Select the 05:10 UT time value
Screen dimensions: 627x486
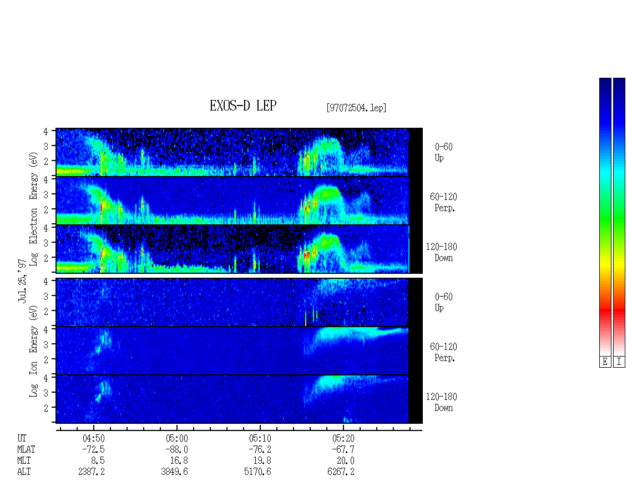pos(260,438)
